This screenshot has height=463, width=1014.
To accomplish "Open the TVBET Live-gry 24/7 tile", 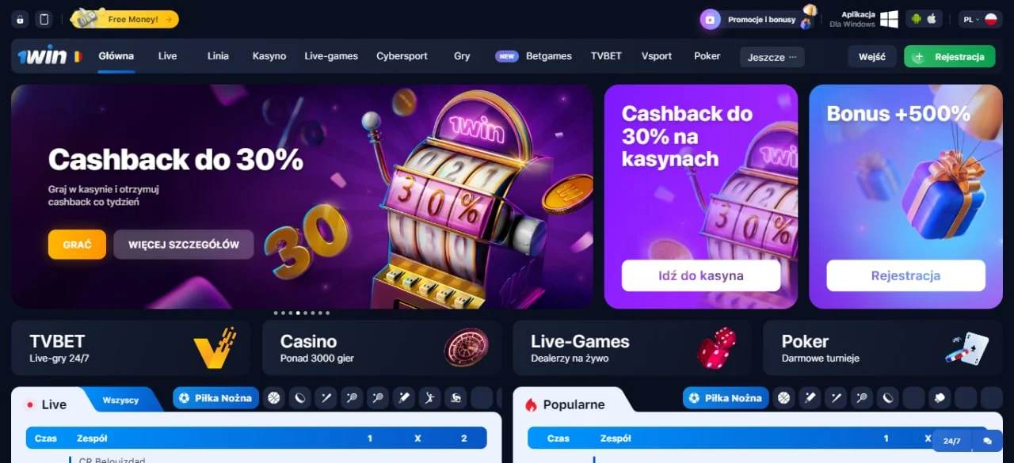I will 131,347.
